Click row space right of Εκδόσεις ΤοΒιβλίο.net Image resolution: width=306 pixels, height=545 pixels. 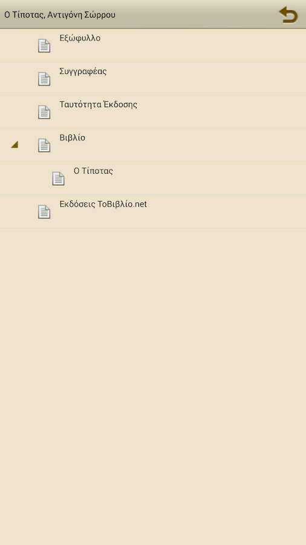coord(226,212)
